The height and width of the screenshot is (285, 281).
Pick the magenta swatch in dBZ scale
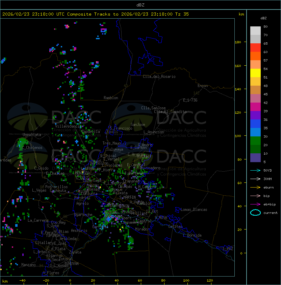point(255,107)
